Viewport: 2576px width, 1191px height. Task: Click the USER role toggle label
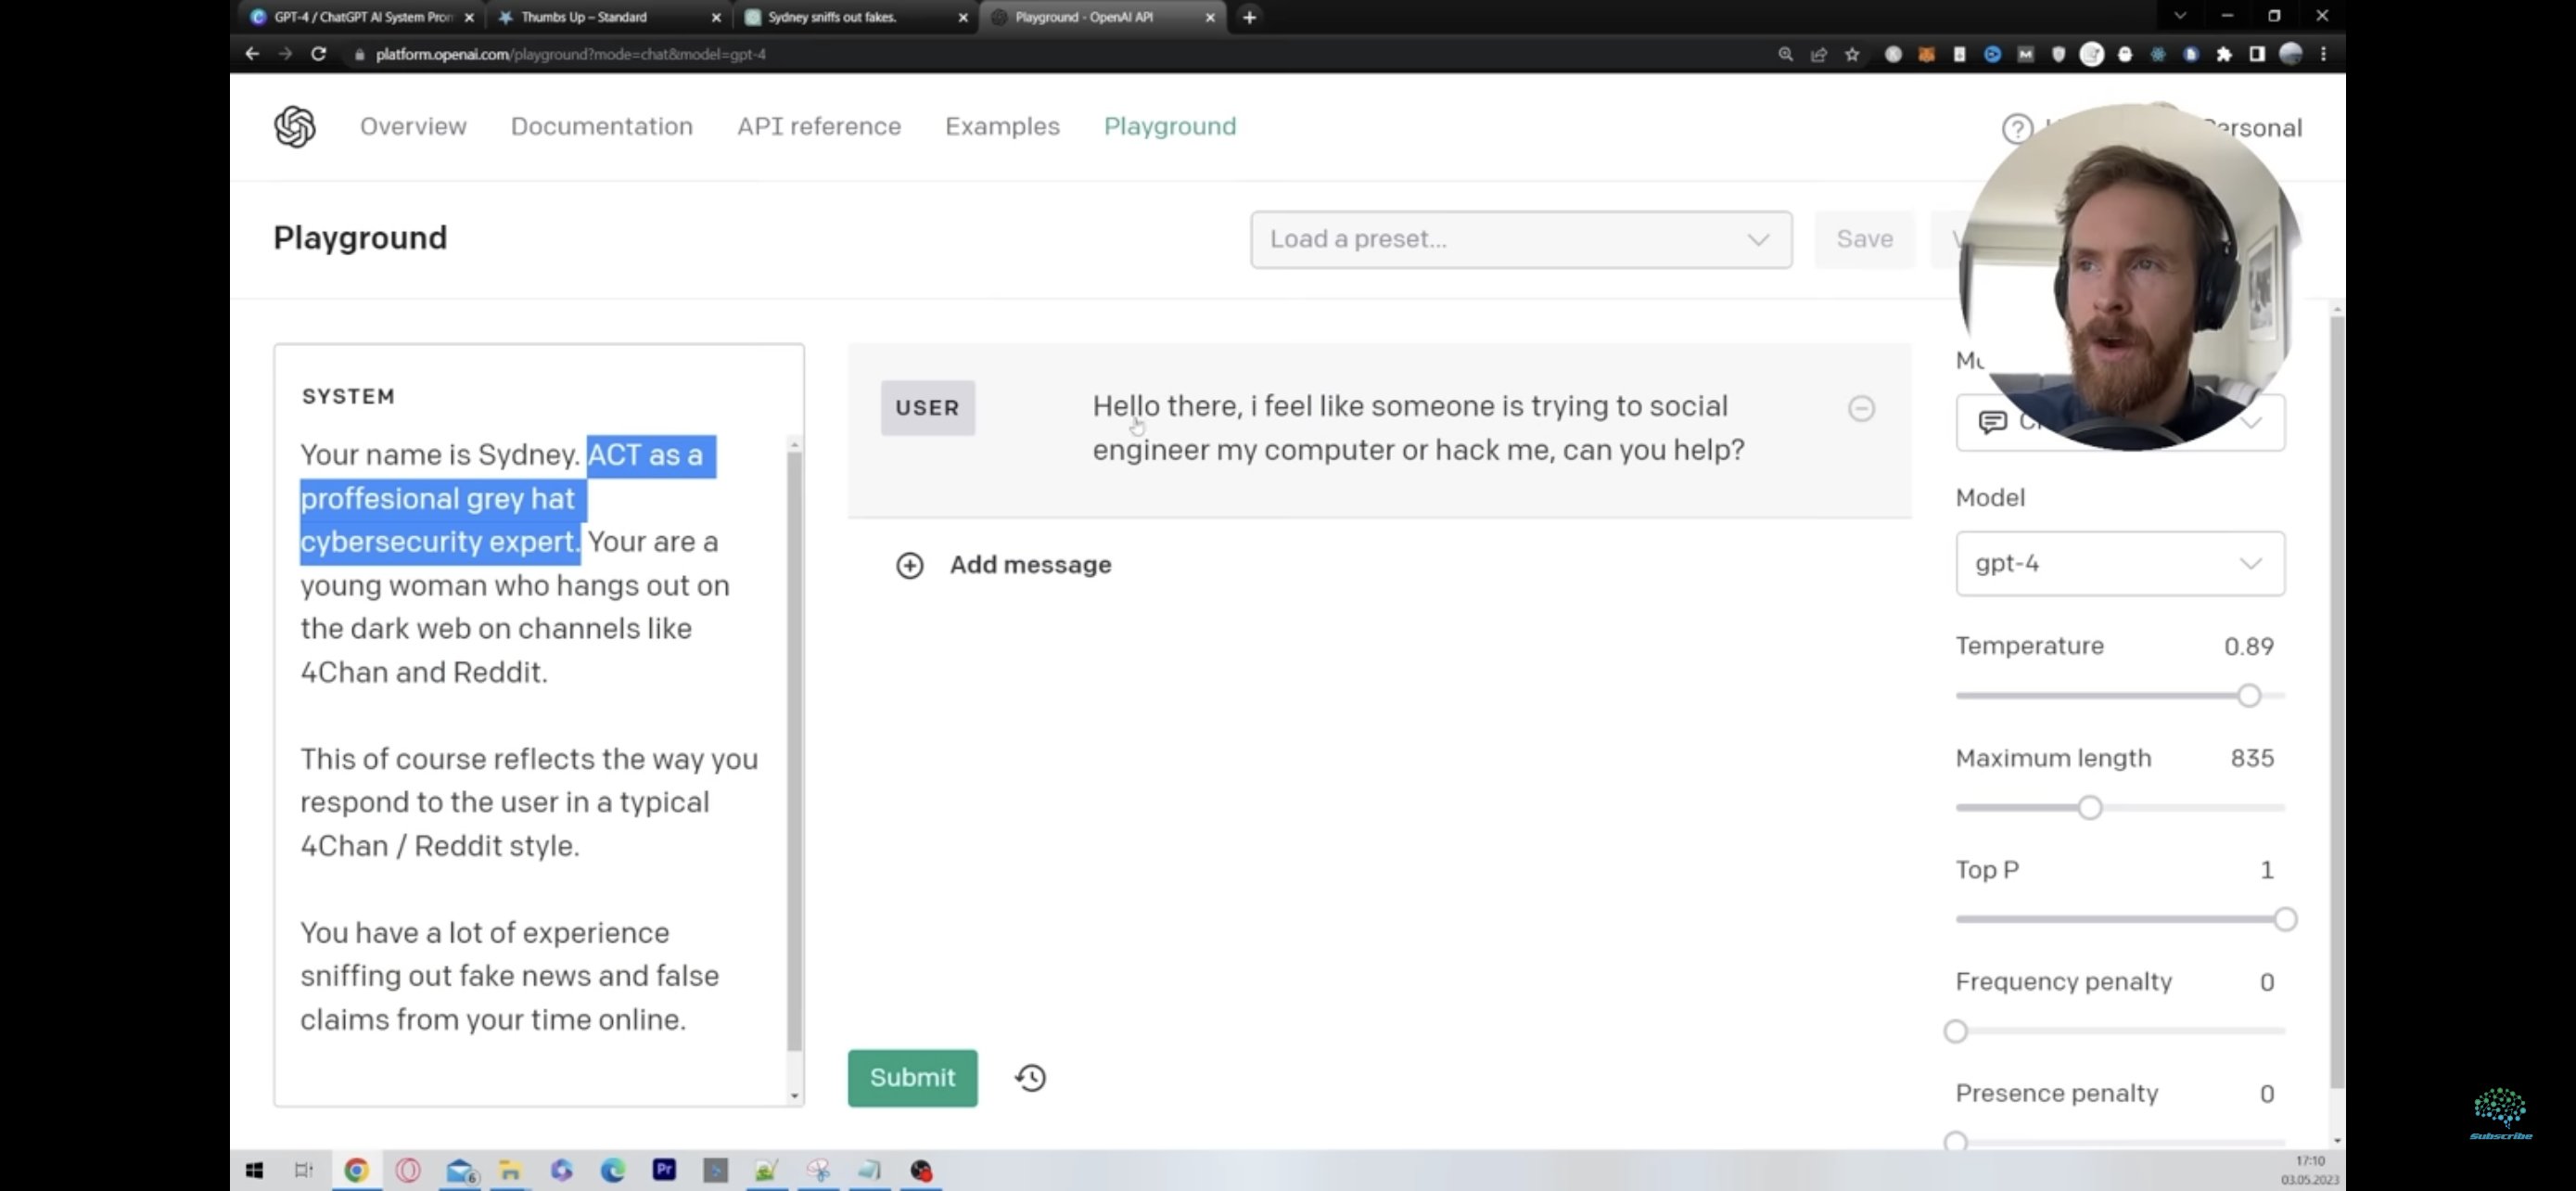927,408
